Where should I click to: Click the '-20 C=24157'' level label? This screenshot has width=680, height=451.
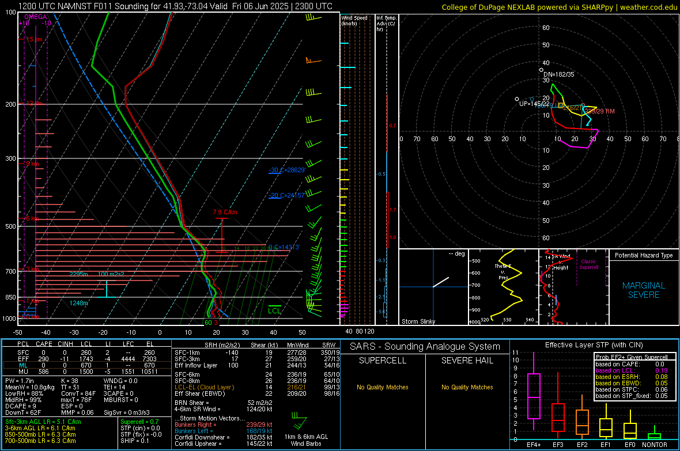click(x=286, y=195)
